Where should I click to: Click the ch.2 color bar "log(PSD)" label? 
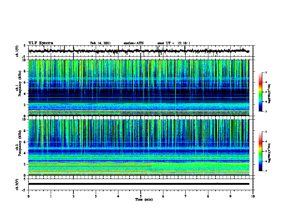270,153
